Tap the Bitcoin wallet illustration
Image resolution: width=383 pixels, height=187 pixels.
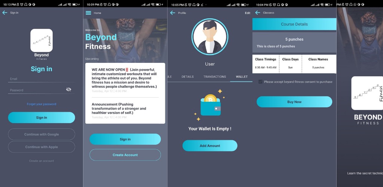click(x=210, y=105)
